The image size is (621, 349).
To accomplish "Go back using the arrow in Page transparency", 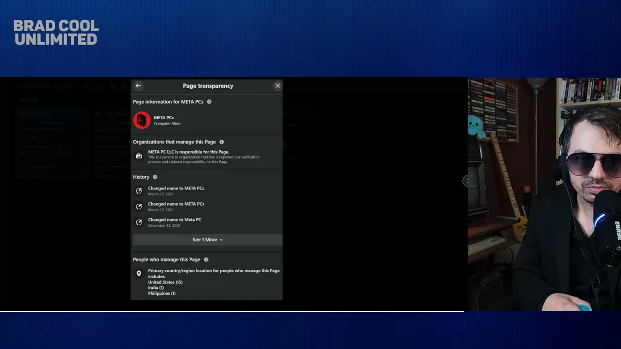I will (138, 86).
